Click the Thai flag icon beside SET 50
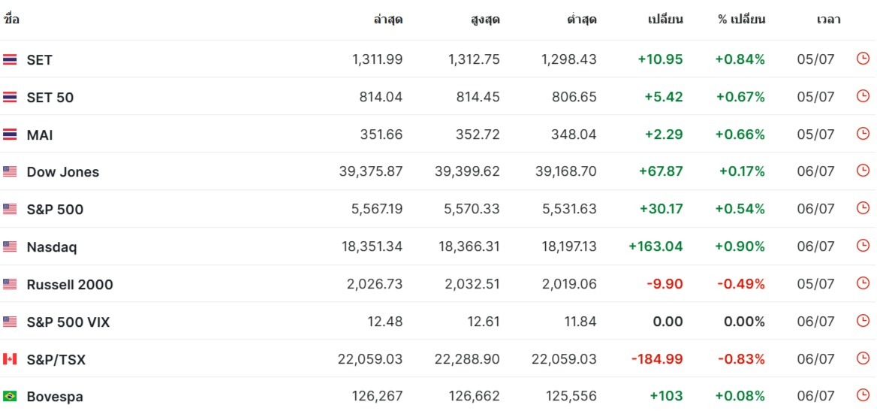877x411 pixels. pyautogui.click(x=10, y=97)
